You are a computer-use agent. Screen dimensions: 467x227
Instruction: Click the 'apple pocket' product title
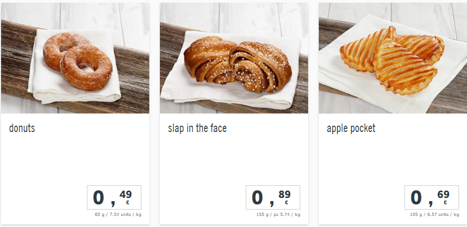pyautogui.click(x=351, y=128)
